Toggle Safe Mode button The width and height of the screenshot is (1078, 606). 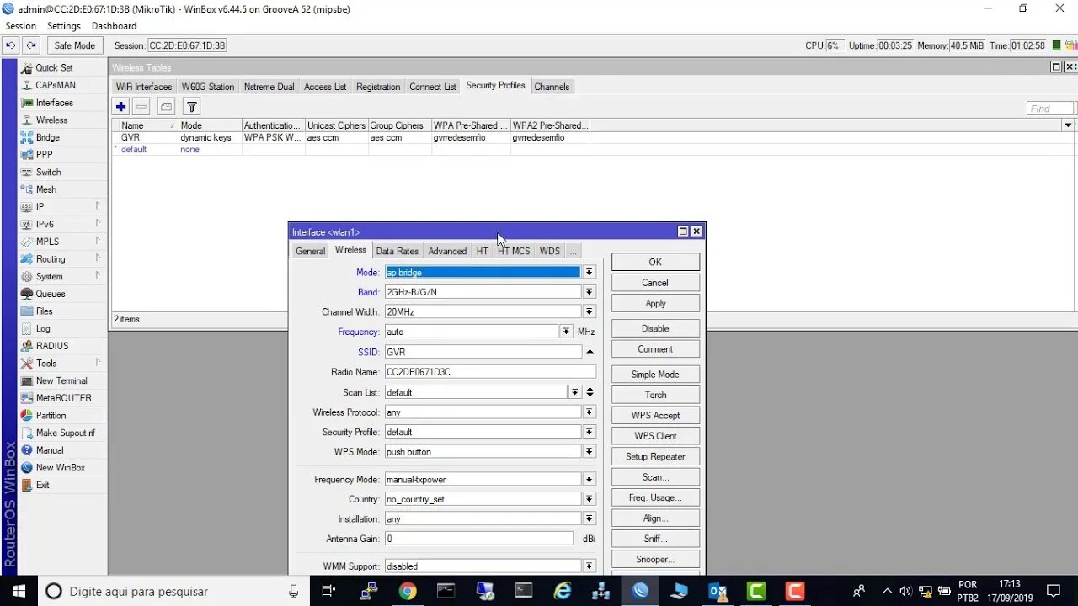pyautogui.click(x=75, y=45)
